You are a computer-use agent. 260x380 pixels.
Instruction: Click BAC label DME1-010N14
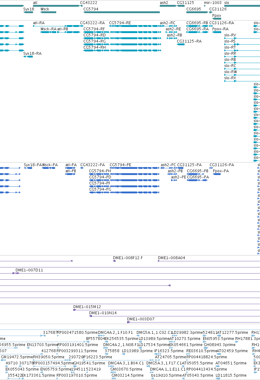103,313
